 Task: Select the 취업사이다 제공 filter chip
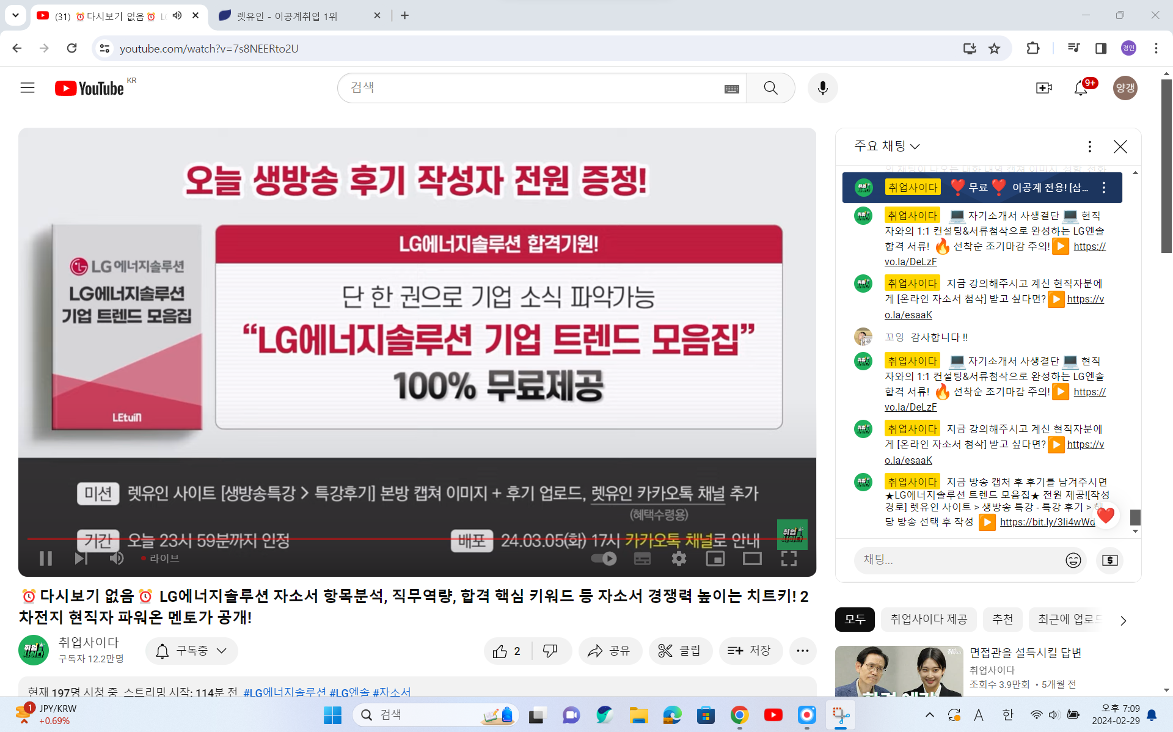tap(929, 620)
